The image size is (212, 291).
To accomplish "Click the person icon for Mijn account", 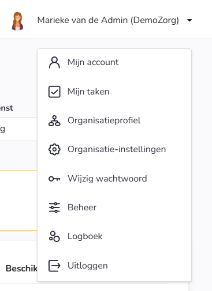I will pyautogui.click(x=54, y=62).
